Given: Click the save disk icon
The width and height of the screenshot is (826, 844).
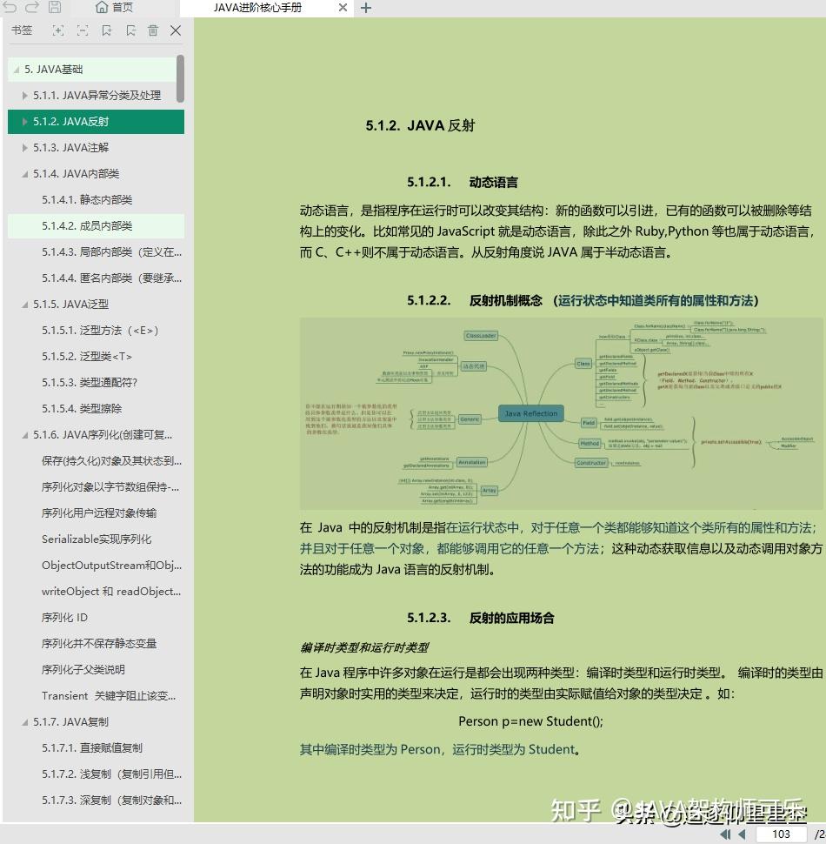Looking at the screenshot, I should click(x=55, y=7).
